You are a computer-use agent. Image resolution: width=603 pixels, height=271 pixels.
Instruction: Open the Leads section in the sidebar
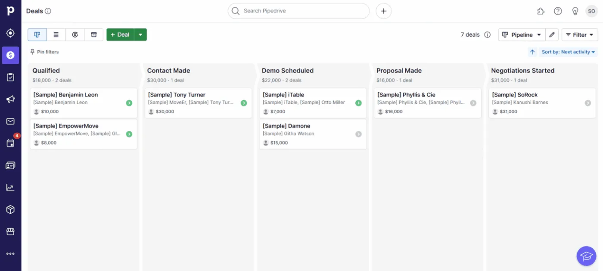click(x=11, y=33)
